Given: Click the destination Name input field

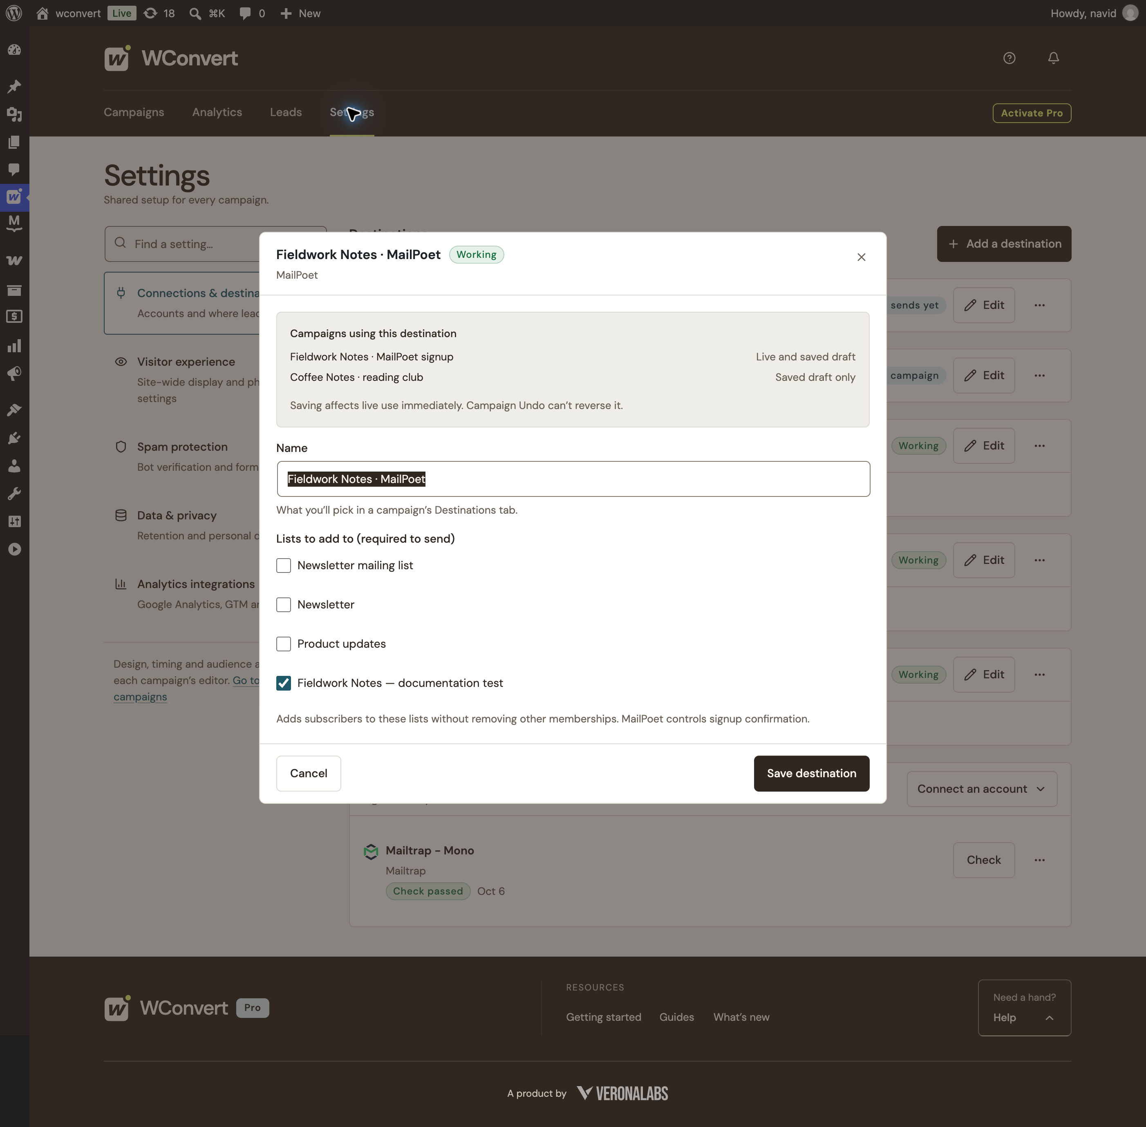Looking at the screenshot, I should (x=573, y=479).
